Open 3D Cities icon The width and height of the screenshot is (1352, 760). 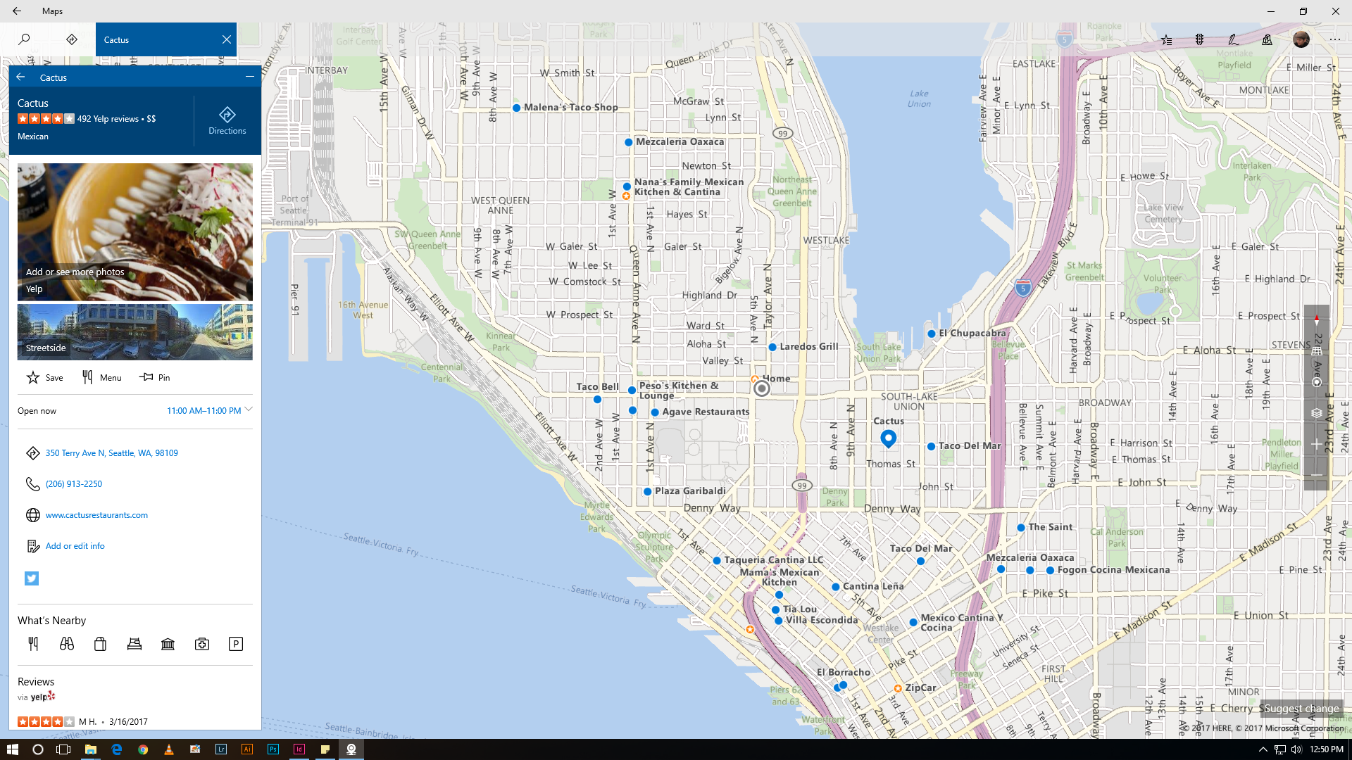point(1267,40)
